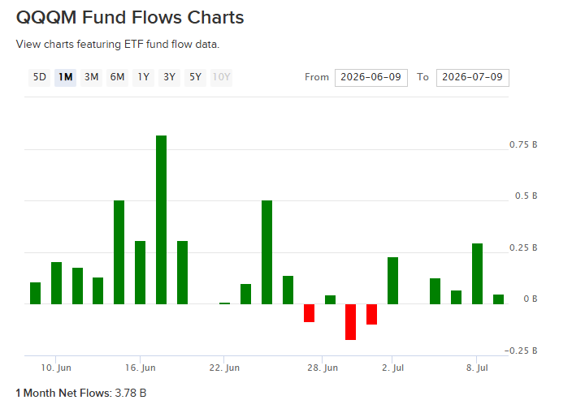Image resolution: width=585 pixels, height=413 pixels.
Task: Select the 1M time range
Action: coord(65,77)
